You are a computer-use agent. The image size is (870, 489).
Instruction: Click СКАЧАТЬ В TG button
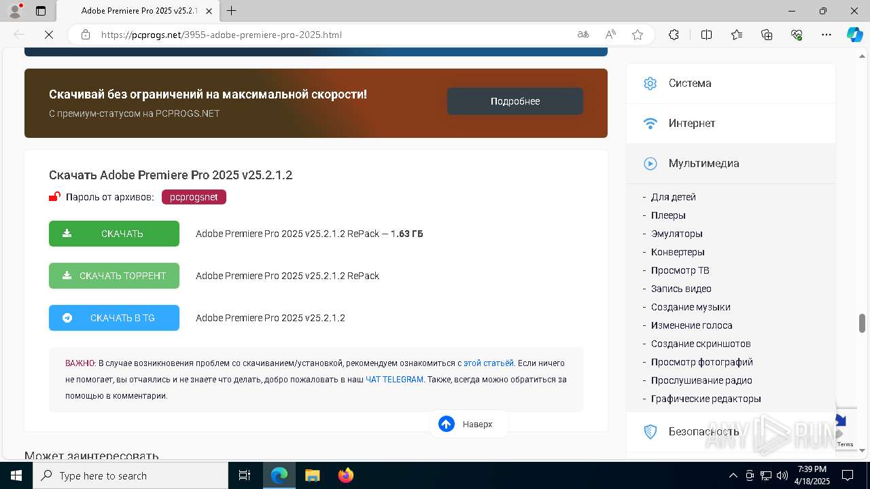pyautogui.click(x=114, y=318)
